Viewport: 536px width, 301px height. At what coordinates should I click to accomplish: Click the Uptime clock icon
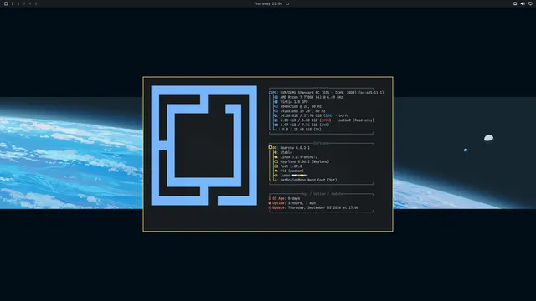click(270, 203)
